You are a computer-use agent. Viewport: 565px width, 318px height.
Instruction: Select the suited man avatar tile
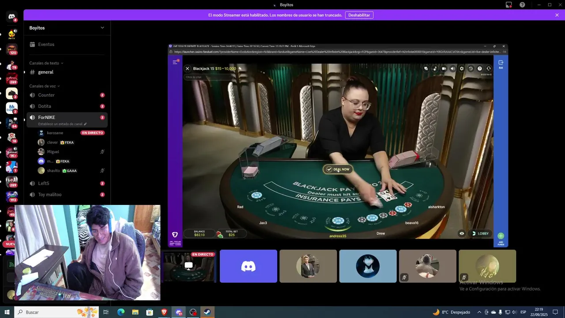coord(308,266)
